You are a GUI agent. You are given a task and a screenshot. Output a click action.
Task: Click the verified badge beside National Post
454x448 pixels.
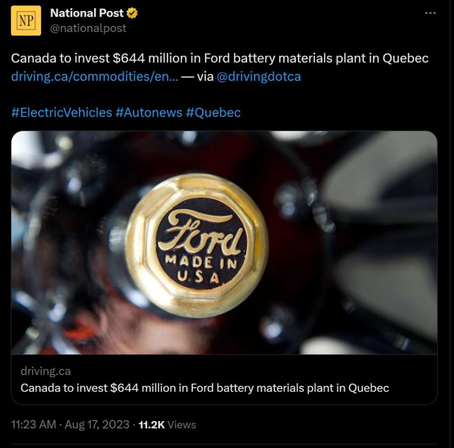[132, 13]
